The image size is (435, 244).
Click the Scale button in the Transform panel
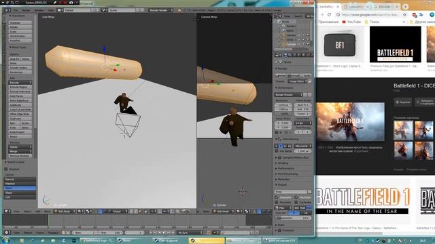click(x=20, y=32)
